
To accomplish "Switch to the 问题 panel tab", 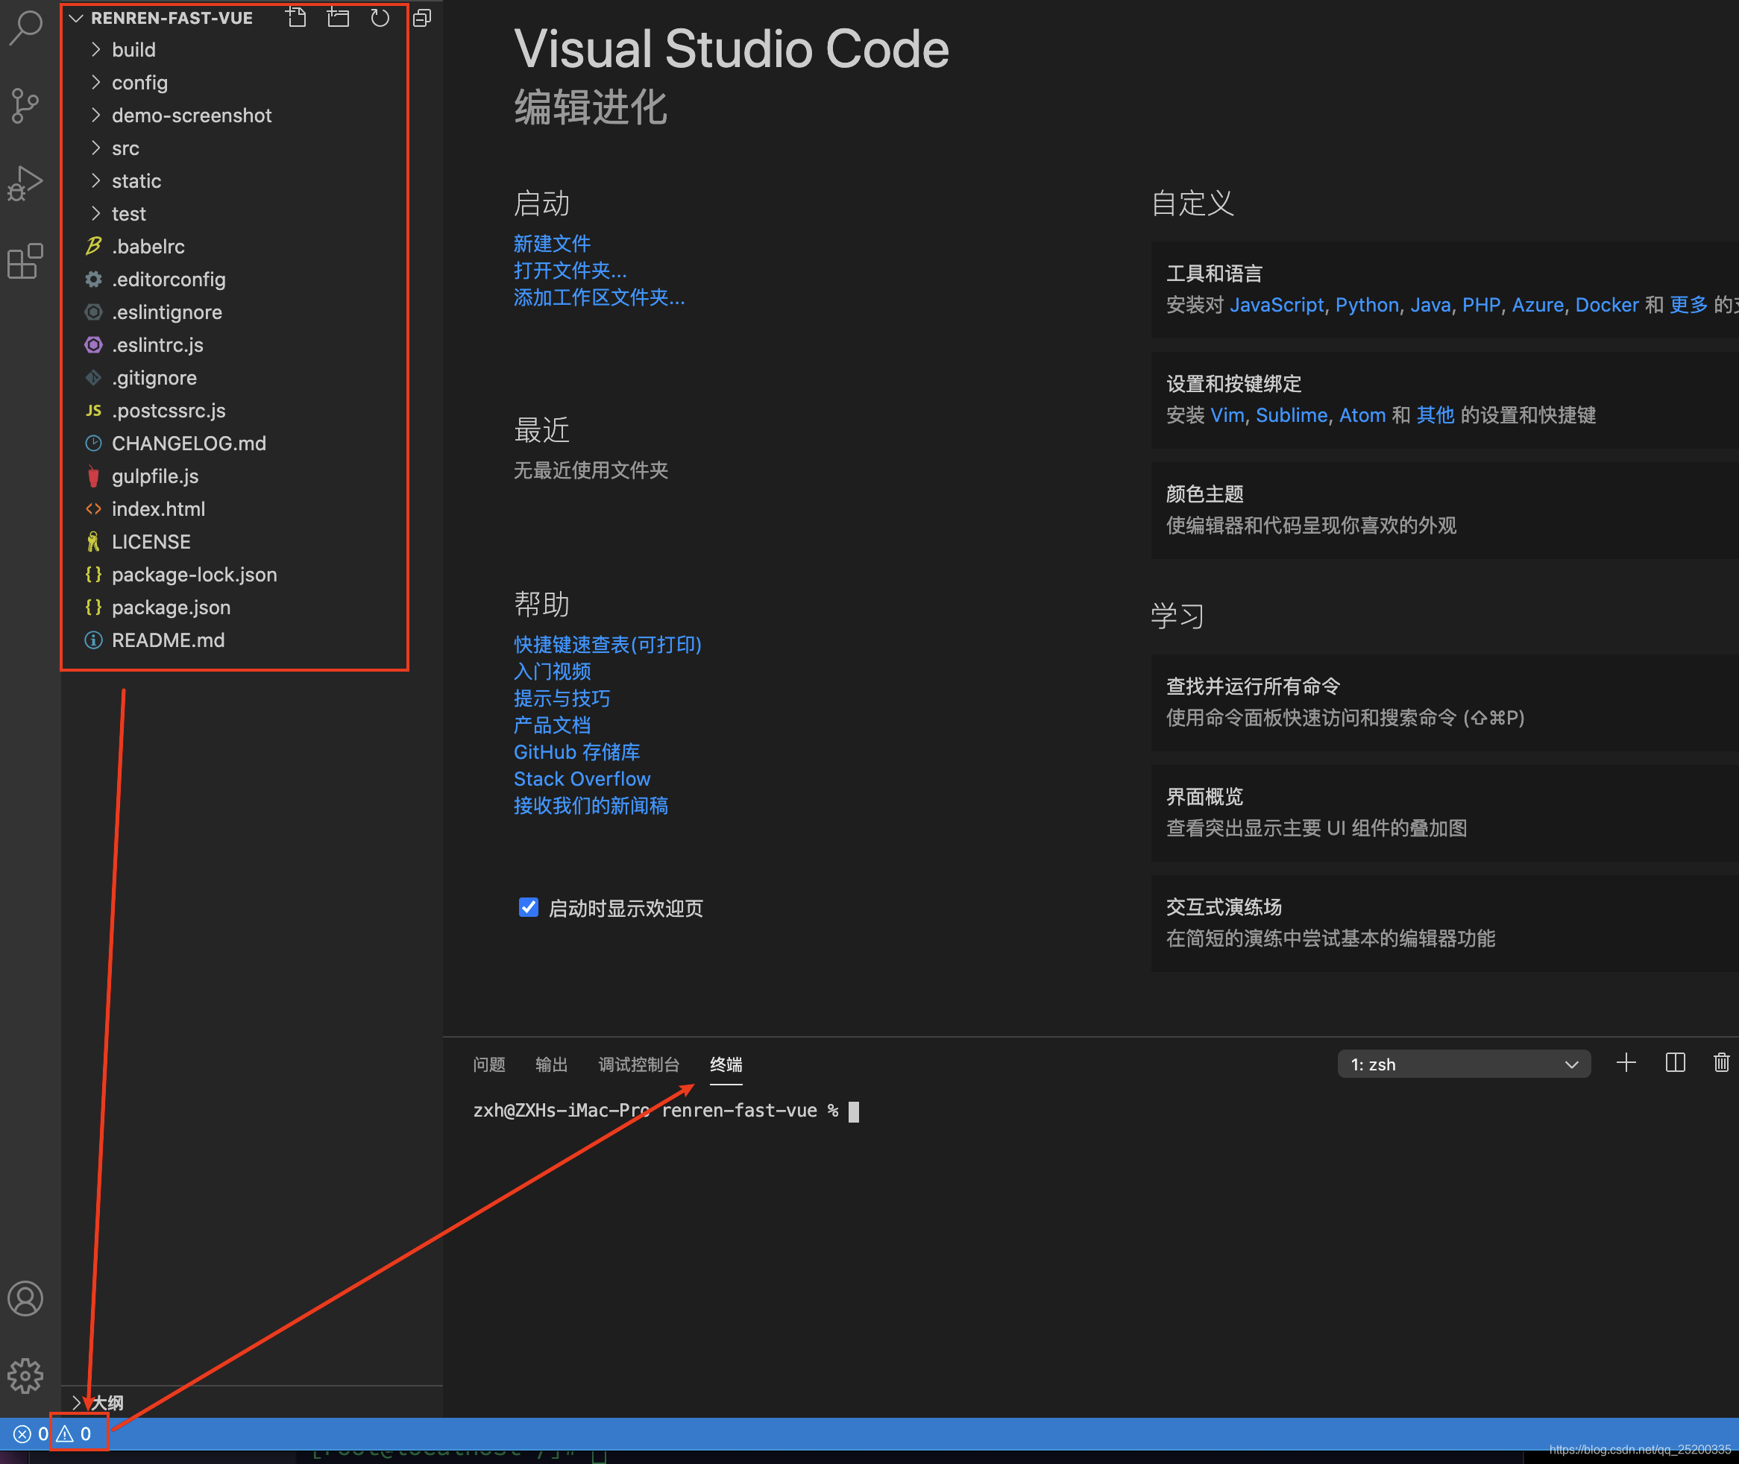I will click(489, 1064).
